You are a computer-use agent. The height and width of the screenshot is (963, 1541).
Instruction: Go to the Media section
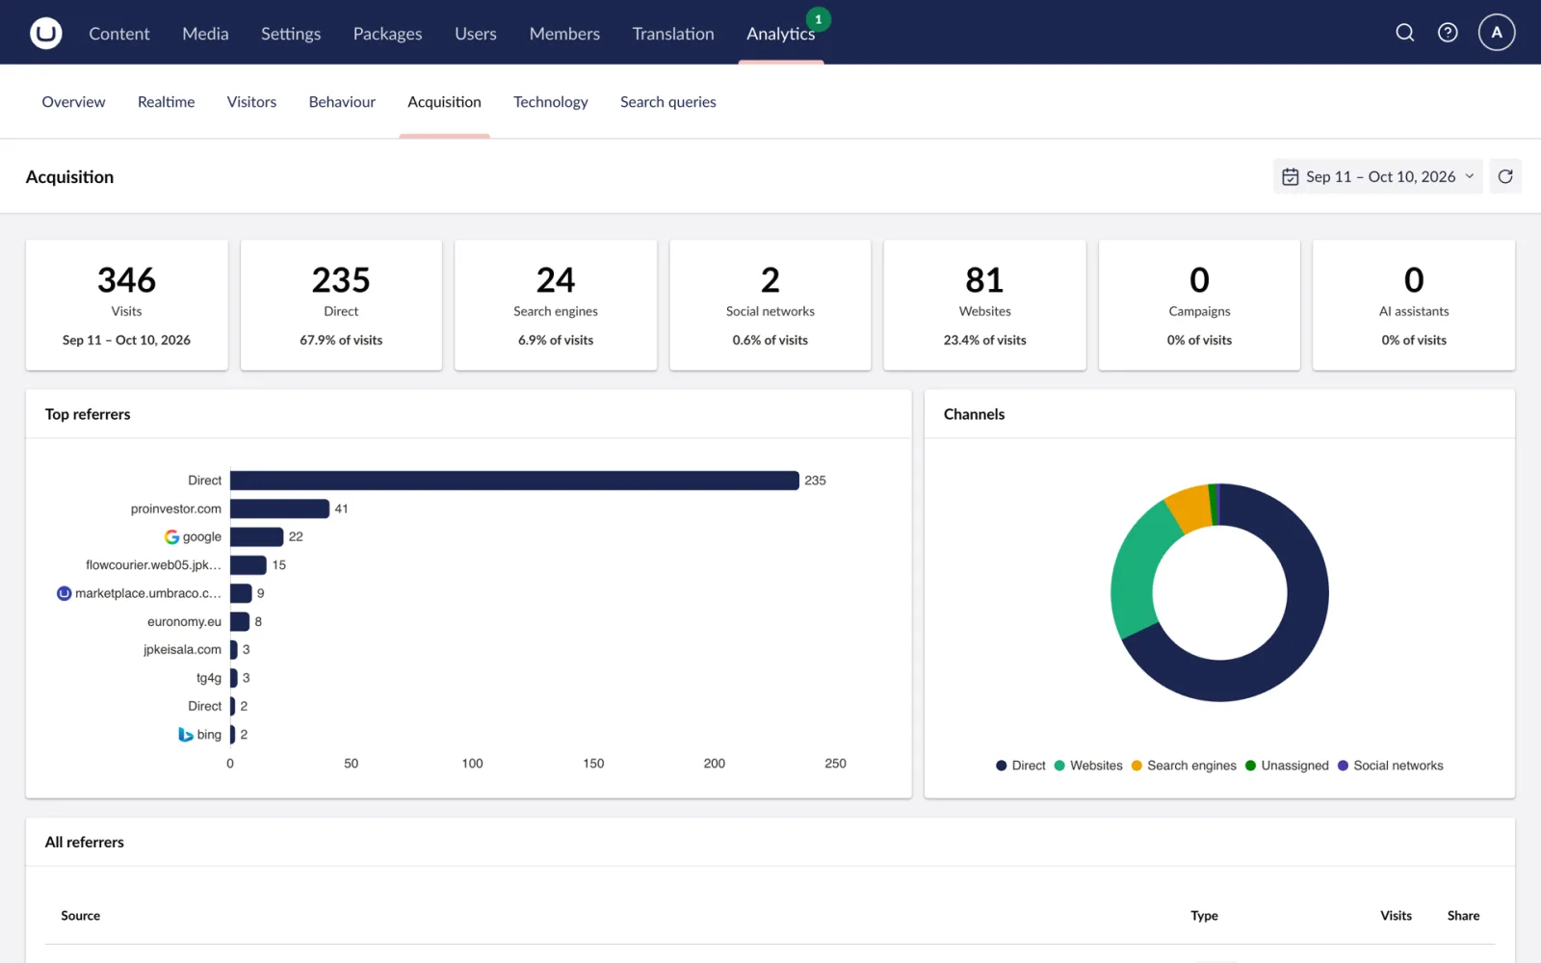point(205,34)
